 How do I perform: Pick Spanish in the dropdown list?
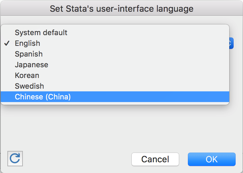pyautogui.click(x=29, y=54)
